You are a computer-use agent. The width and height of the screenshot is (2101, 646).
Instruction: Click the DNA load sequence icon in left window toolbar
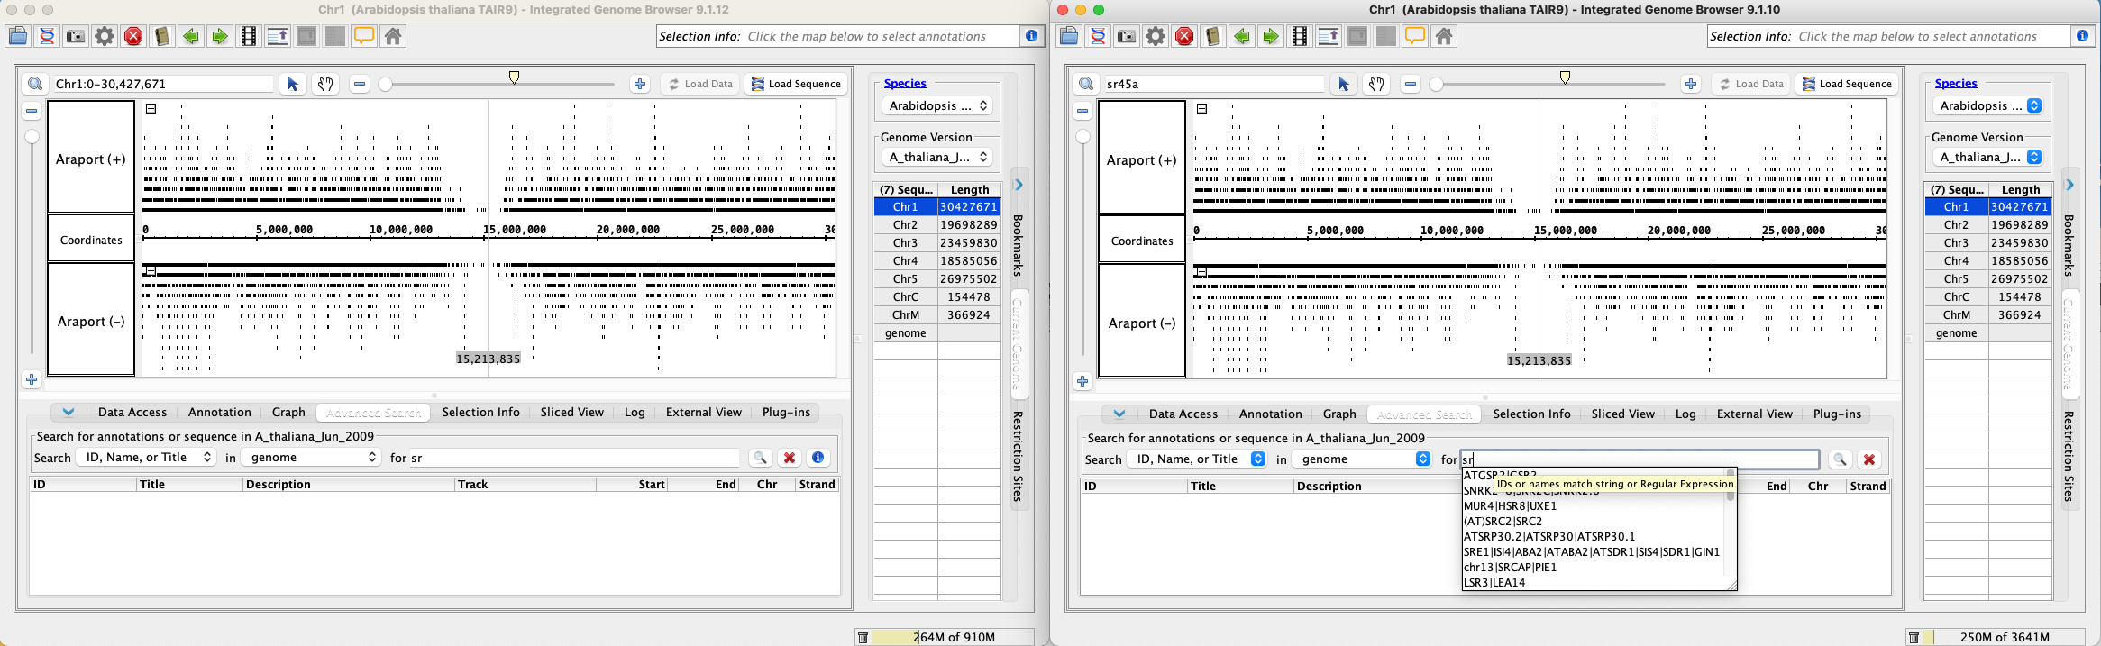tap(47, 36)
